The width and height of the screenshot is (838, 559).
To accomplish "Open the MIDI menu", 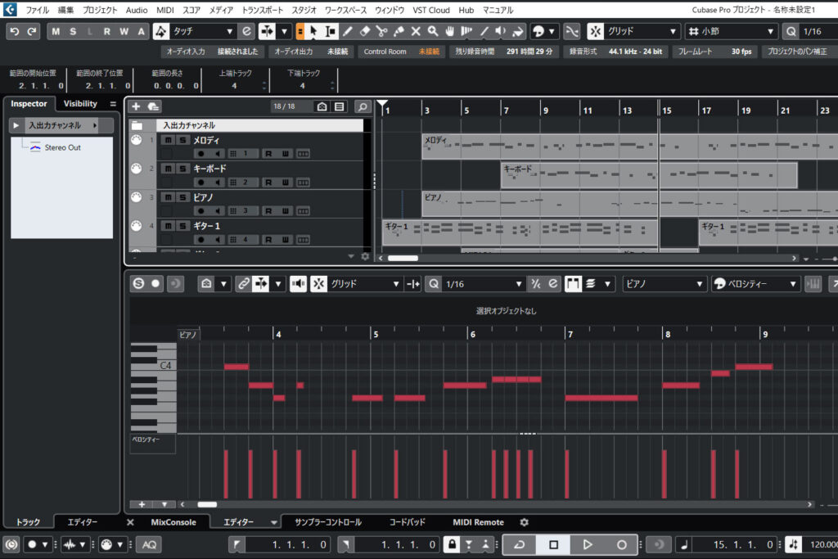I will 164,10.
